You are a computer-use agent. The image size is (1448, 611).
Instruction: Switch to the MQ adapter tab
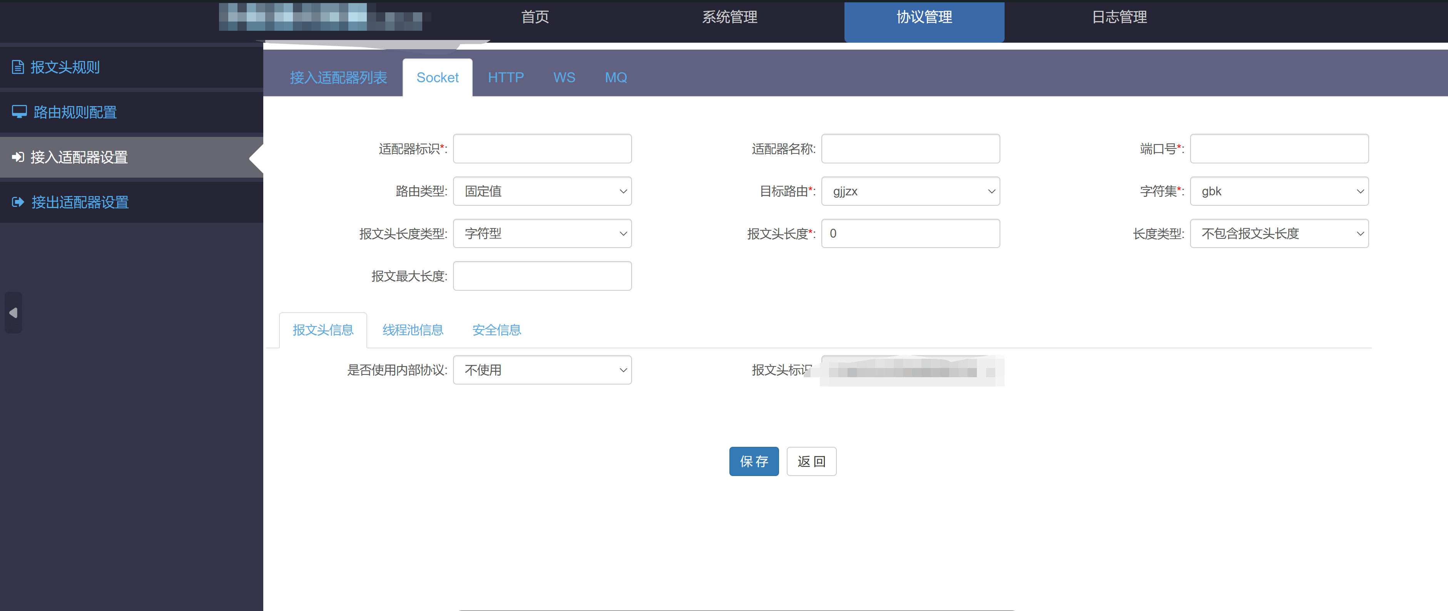point(615,78)
